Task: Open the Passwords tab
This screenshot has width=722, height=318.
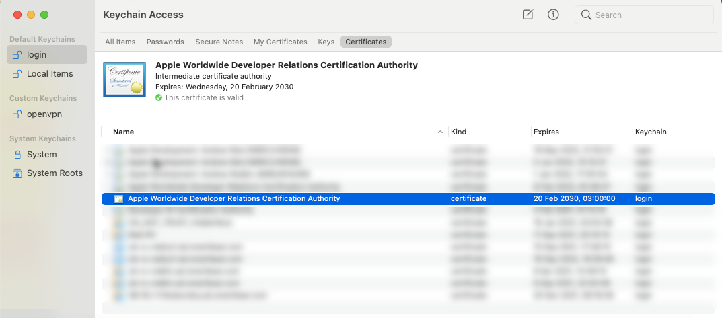Action: pos(165,42)
